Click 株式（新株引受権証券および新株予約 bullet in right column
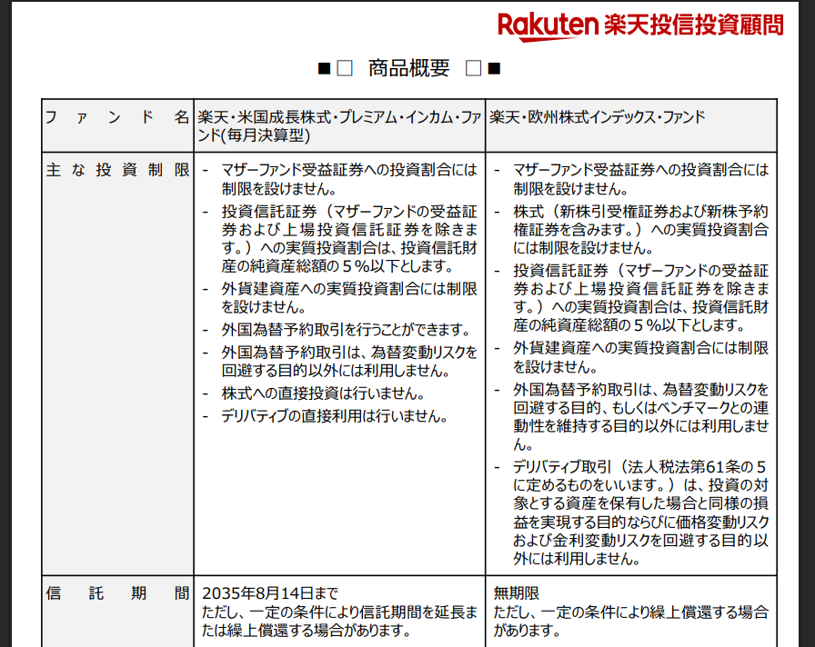The width and height of the screenshot is (815, 647). (x=641, y=230)
